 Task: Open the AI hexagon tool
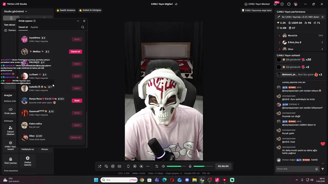pyautogui.click(x=113, y=166)
